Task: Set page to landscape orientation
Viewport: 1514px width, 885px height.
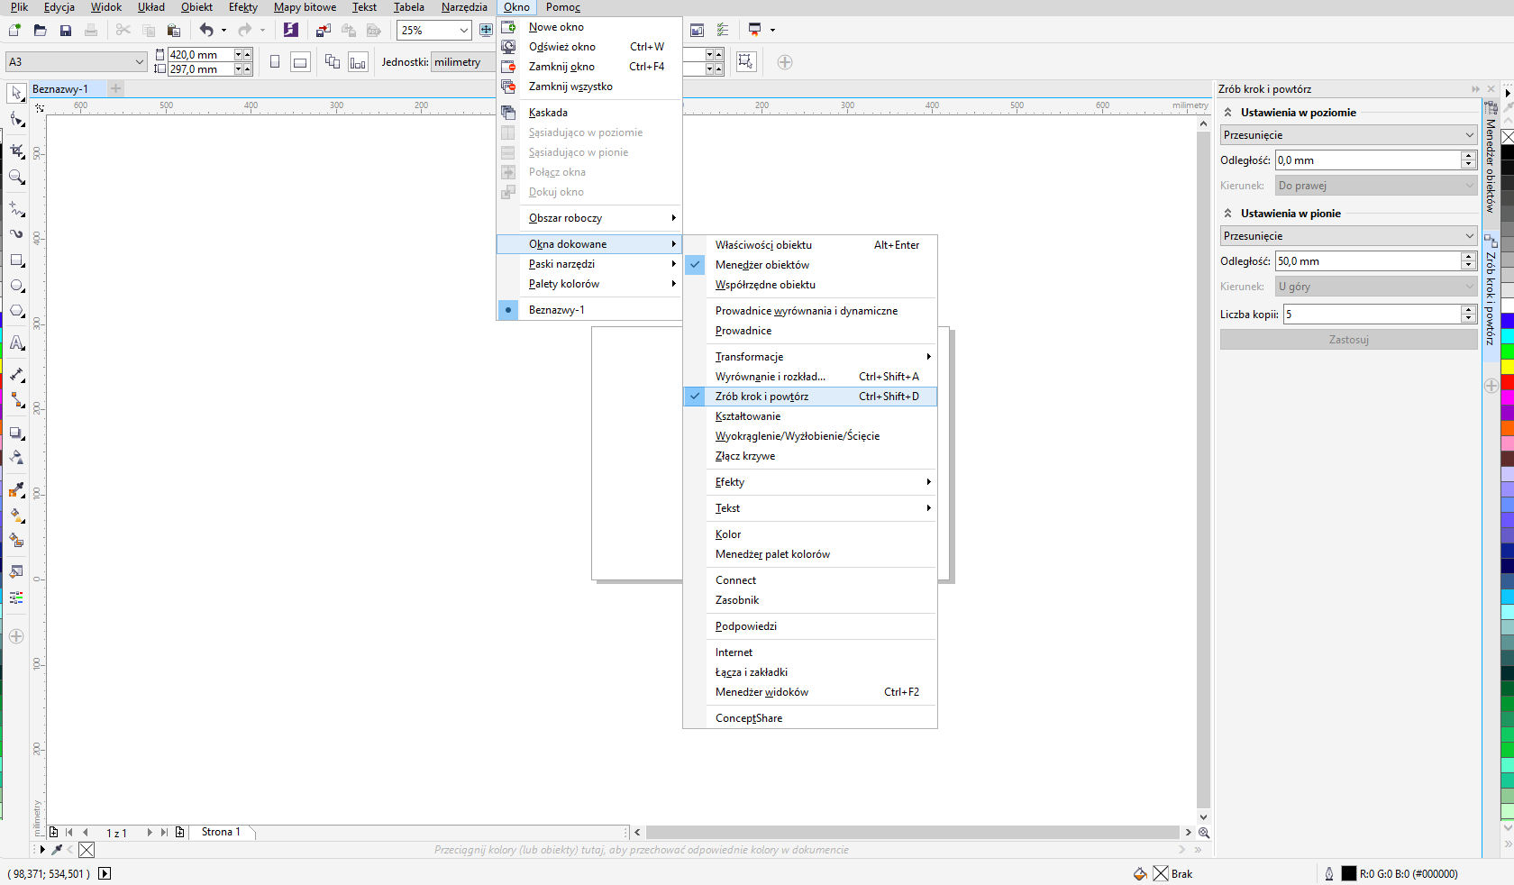Action: click(x=300, y=62)
